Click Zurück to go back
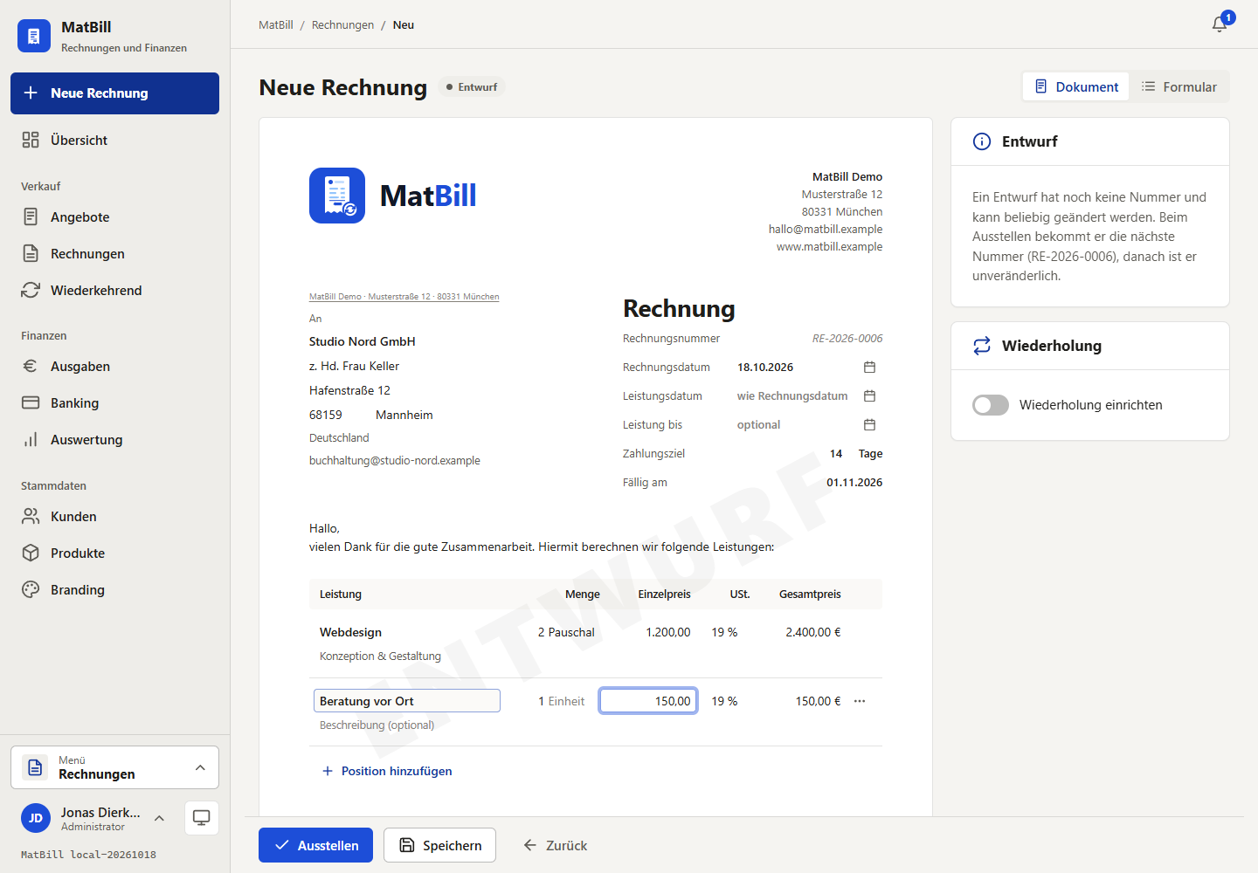Image resolution: width=1258 pixels, height=873 pixels. click(x=555, y=845)
